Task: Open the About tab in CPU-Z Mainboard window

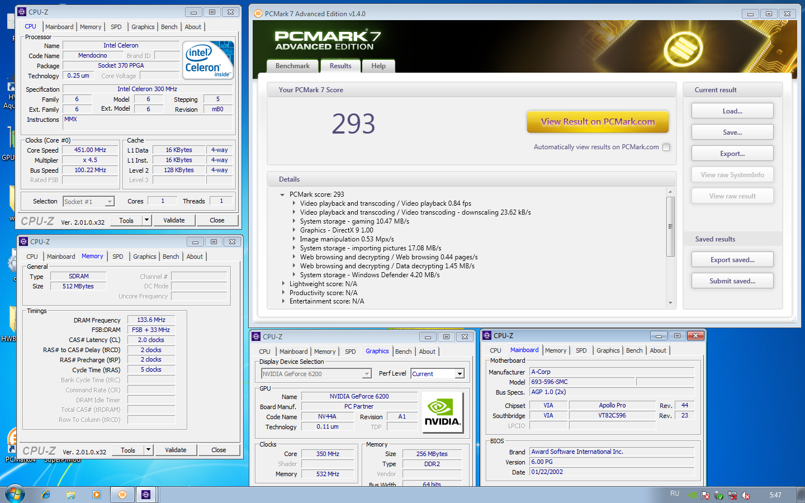Action: [x=658, y=350]
